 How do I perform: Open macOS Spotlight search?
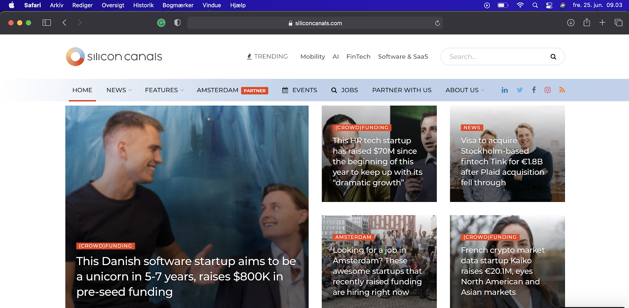point(535,5)
